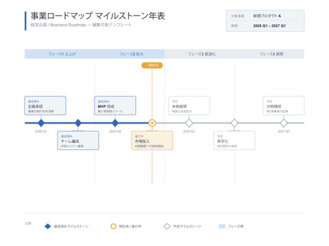Open the 黒字化 planned card
This screenshot has width=329, height=246.
point(234,140)
